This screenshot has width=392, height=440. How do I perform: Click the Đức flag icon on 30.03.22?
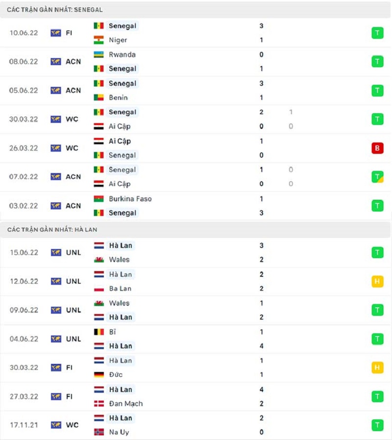(99, 375)
